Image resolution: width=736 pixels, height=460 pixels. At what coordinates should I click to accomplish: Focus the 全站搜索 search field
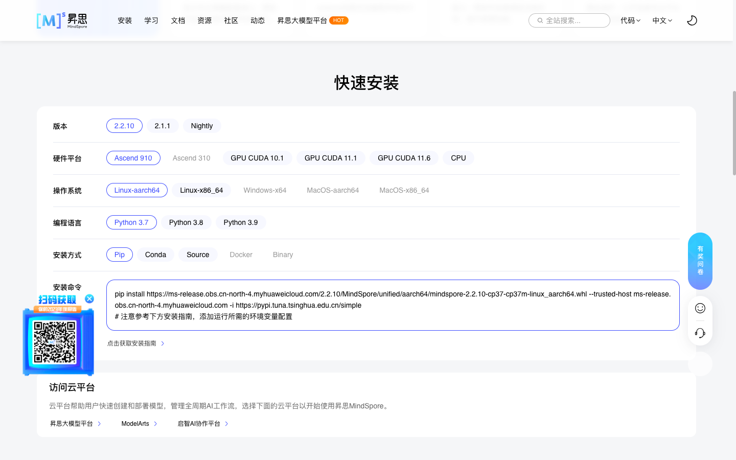(569, 20)
